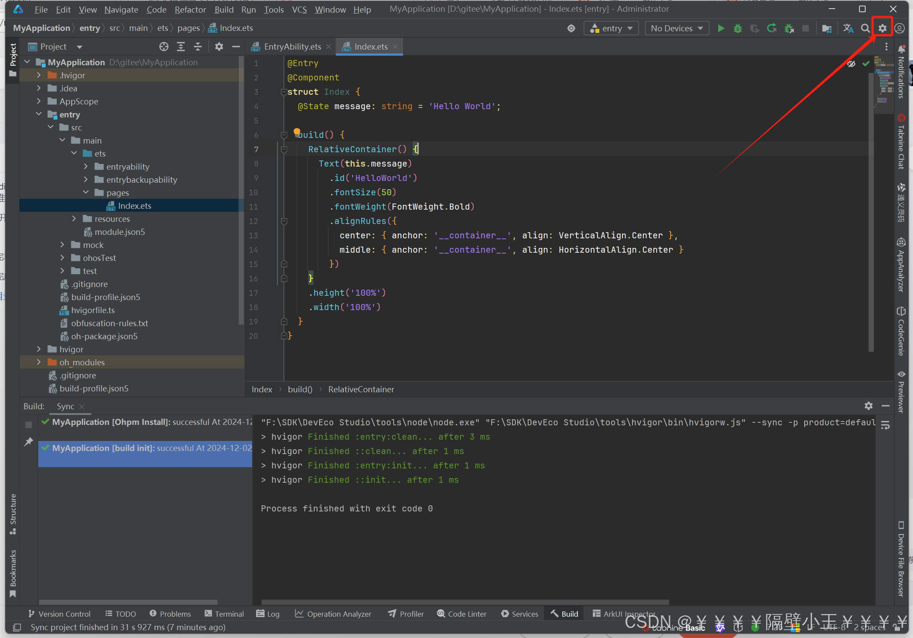Image resolution: width=913 pixels, height=638 pixels.
Task: Open the Refactor menu
Action: tap(190, 9)
